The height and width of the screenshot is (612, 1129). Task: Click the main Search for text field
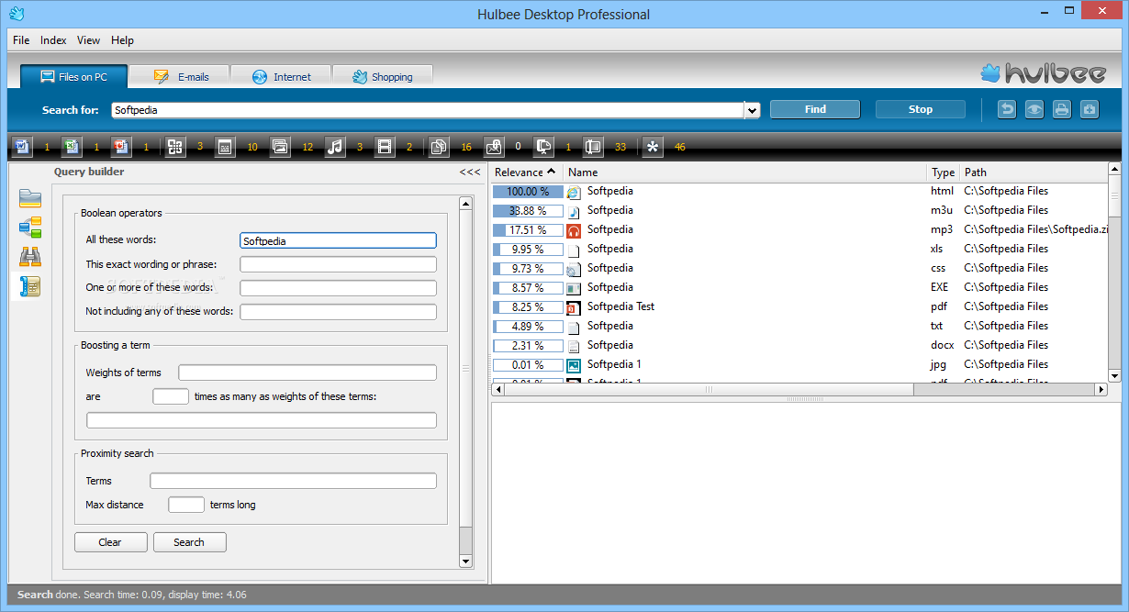click(428, 110)
